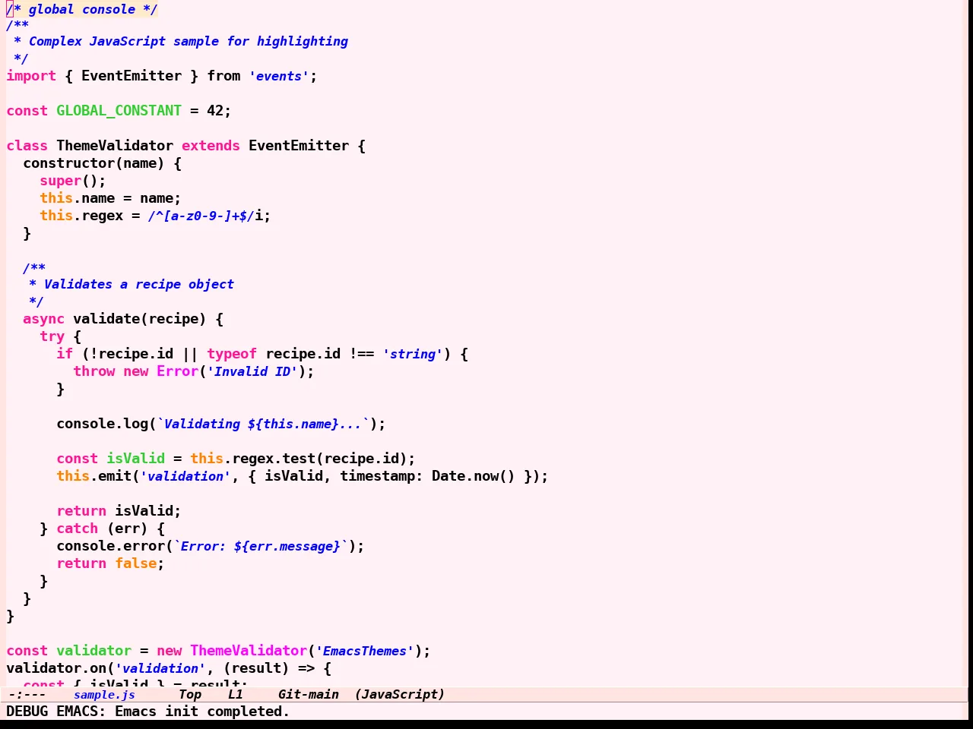The width and height of the screenshot is (973, 729).
Task: Click this.name assignment line
Action: pos(110,198)
